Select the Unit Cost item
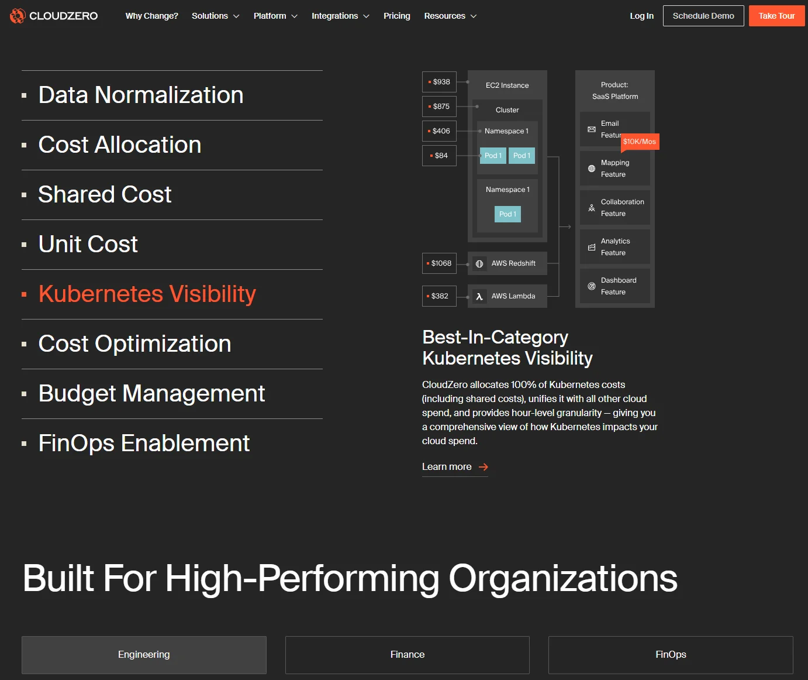The width and height of the screenshot is (808, 680). [172, 245]
